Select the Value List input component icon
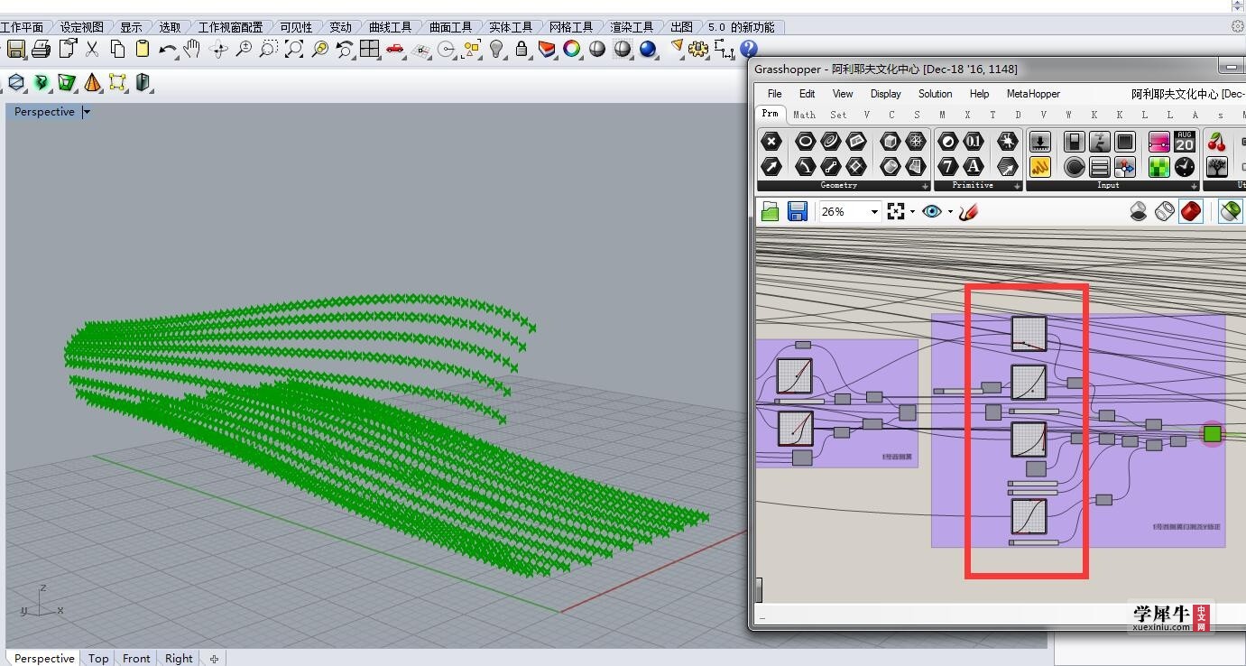The image size is (1246, 666). [x=1100, y=166]
